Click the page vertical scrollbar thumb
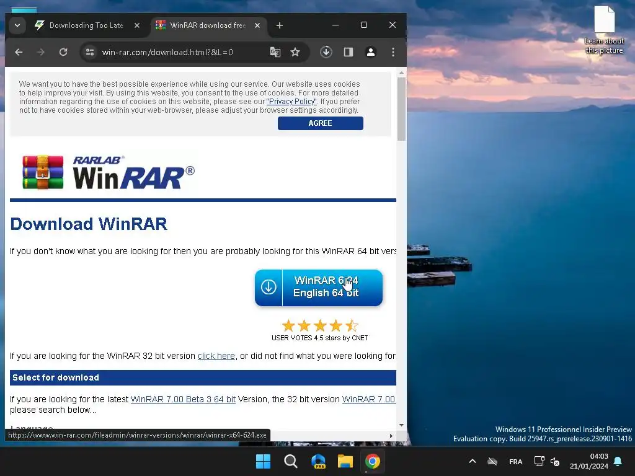Viewport: 635px width, 476px height. click(x=401, y=108)
